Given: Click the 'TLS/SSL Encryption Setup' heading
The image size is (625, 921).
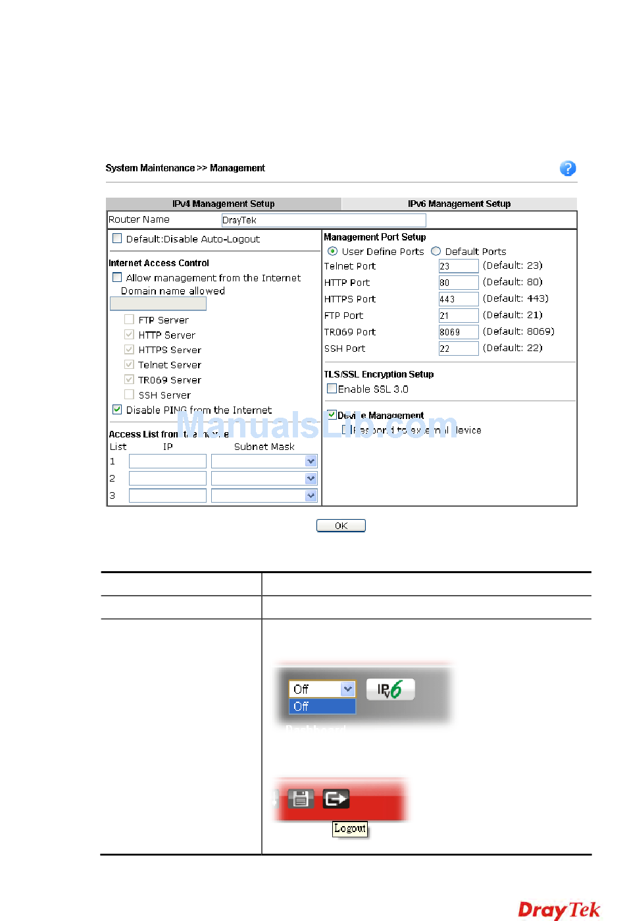Looking at the screenshot, I should tap(379, 374).
